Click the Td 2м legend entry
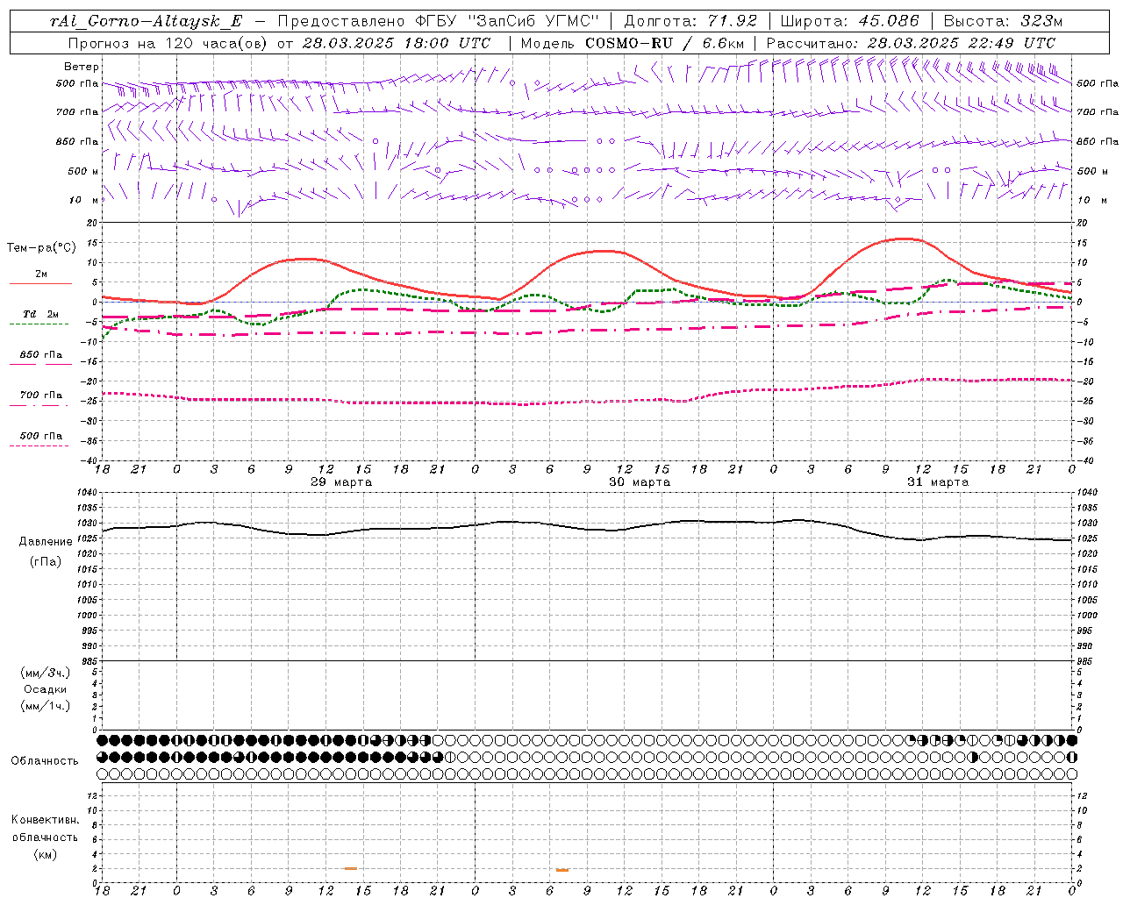 click(x=41, y=314)
